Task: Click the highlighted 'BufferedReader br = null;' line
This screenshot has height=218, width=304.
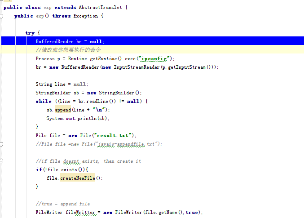Action: pos(153,41)
